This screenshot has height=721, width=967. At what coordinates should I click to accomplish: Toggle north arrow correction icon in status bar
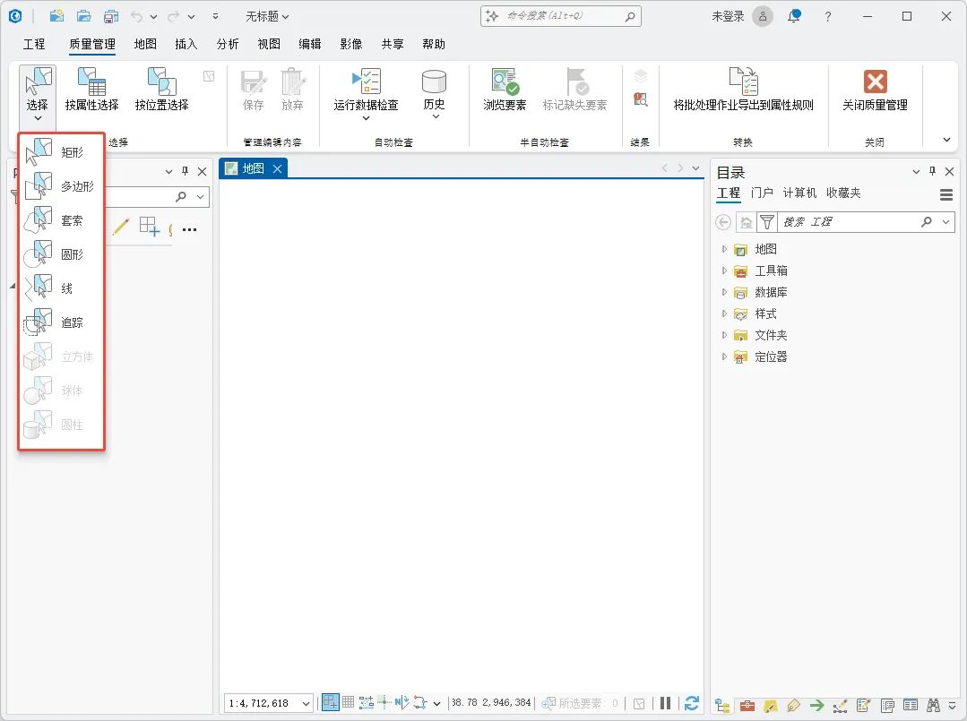coord(402,702)
